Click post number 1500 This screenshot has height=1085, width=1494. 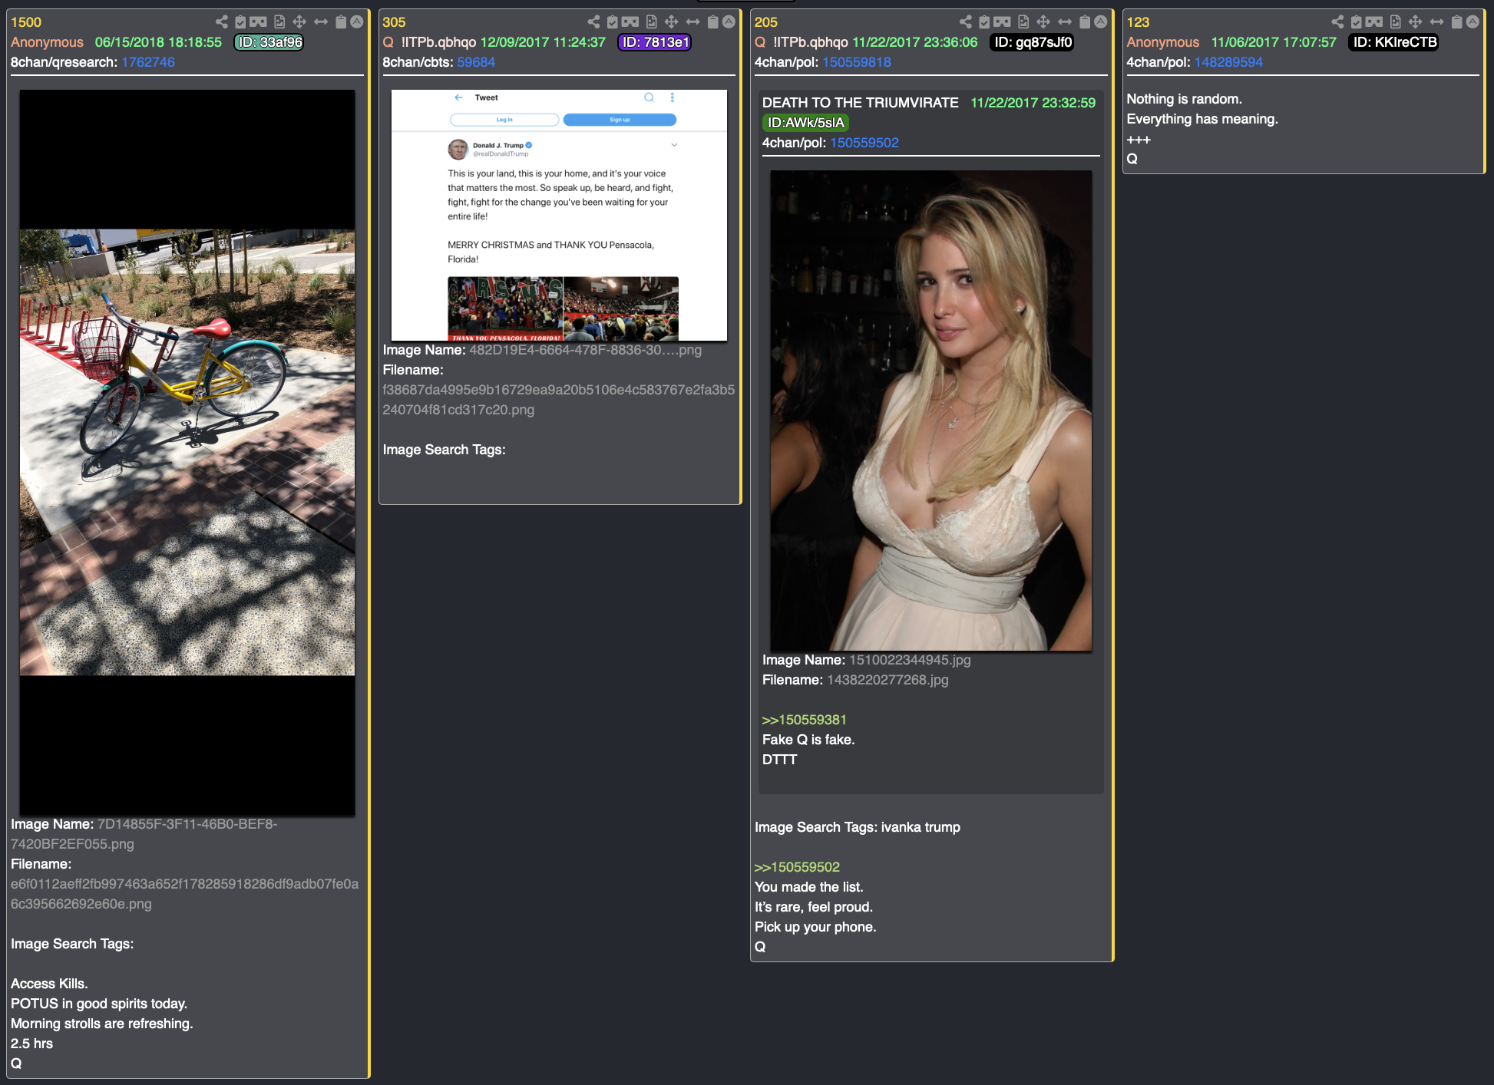[x=26, y=22]
